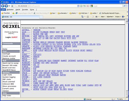Click the search magnifier button
This screenshot has height=101, width=129.
(x=125, y=6)
